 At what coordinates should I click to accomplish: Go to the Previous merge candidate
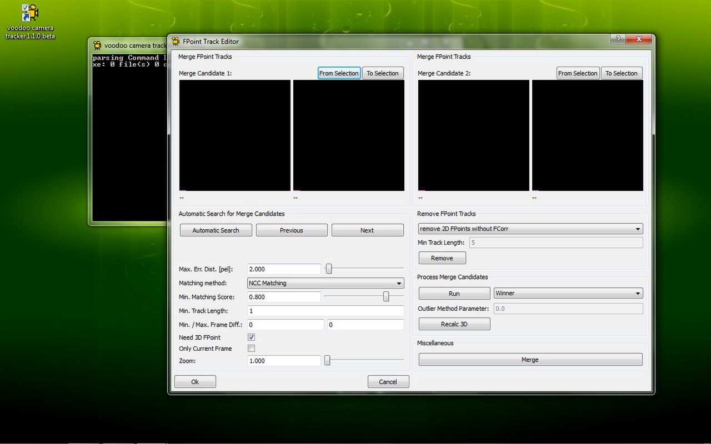coord(292,230)
